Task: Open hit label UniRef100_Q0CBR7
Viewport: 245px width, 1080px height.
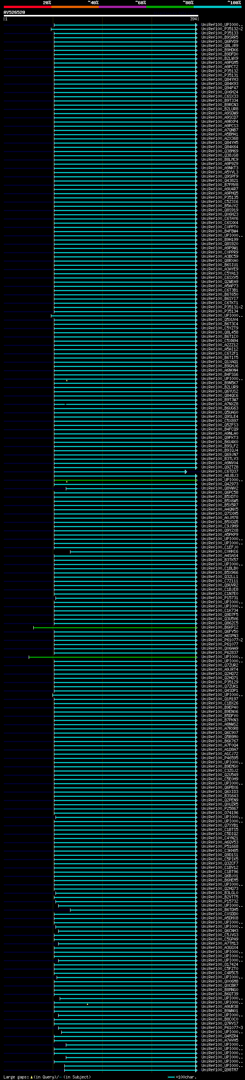Action: coord(220,986)
